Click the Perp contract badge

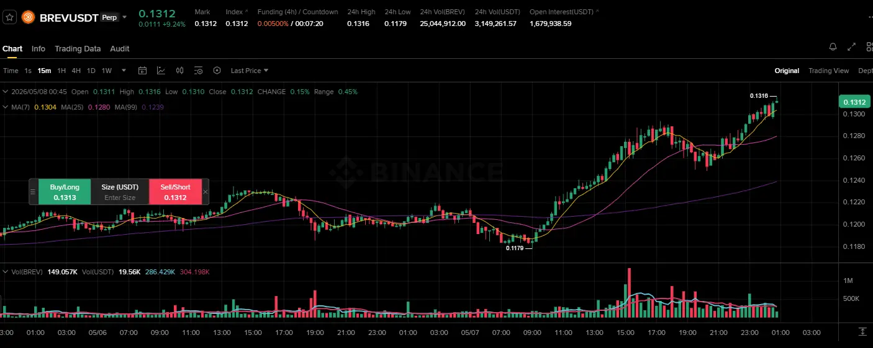point(109,17)
